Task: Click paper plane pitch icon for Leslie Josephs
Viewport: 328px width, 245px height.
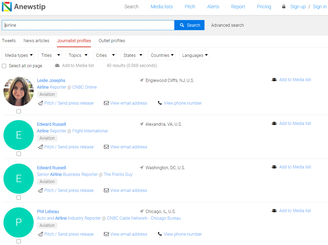Action: click(40, 103)
